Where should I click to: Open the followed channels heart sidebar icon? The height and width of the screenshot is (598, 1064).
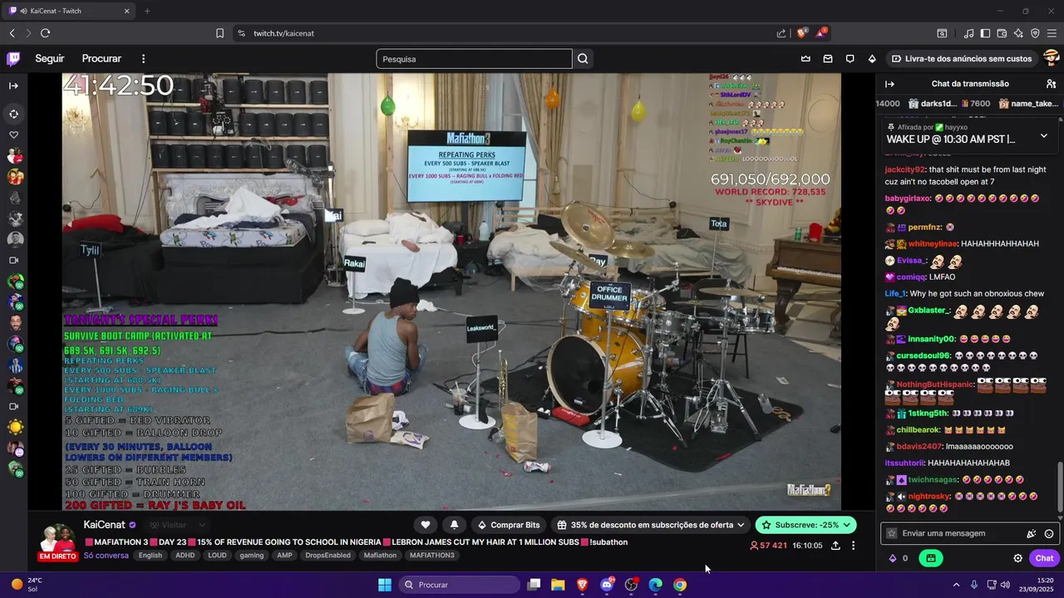[13, 135]
